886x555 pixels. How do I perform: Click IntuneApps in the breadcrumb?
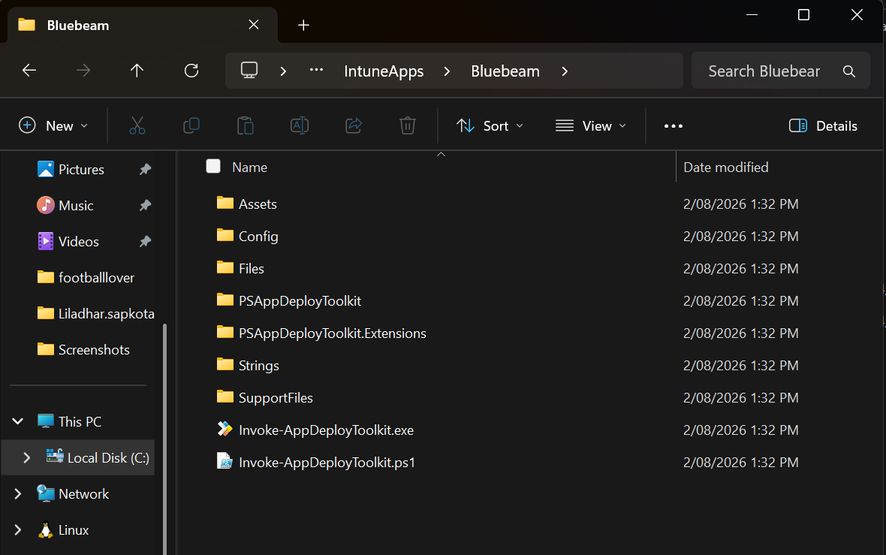pyautogui.click(x=384, y=71)
